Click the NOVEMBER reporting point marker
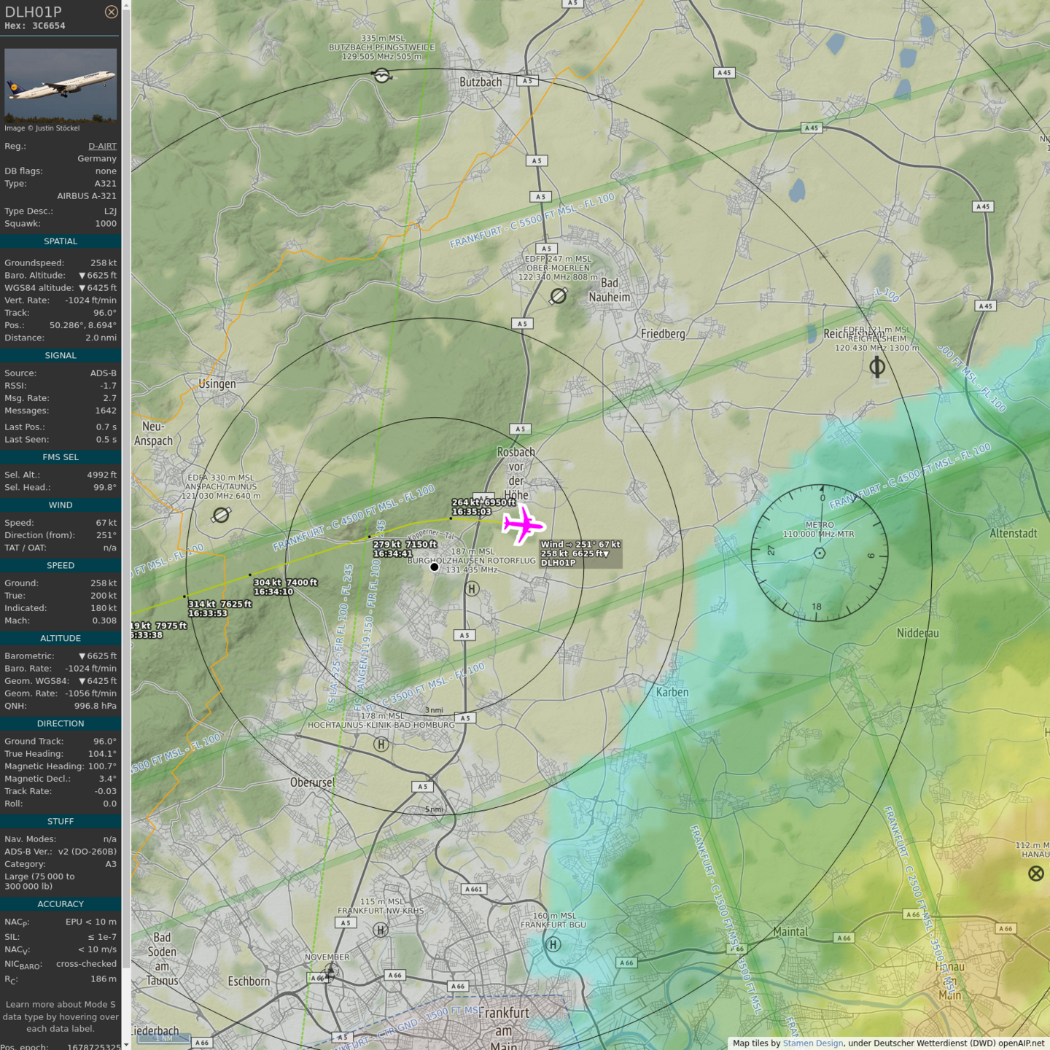This screenshot has height=1050, width=1050. point(330,971)
